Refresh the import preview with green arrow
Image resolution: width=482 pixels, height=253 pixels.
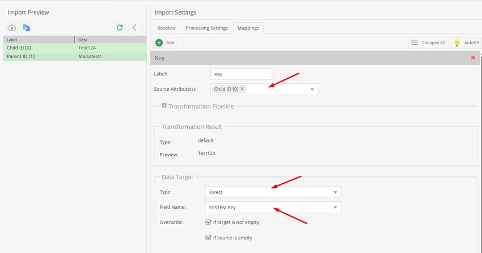coord(120,28)
